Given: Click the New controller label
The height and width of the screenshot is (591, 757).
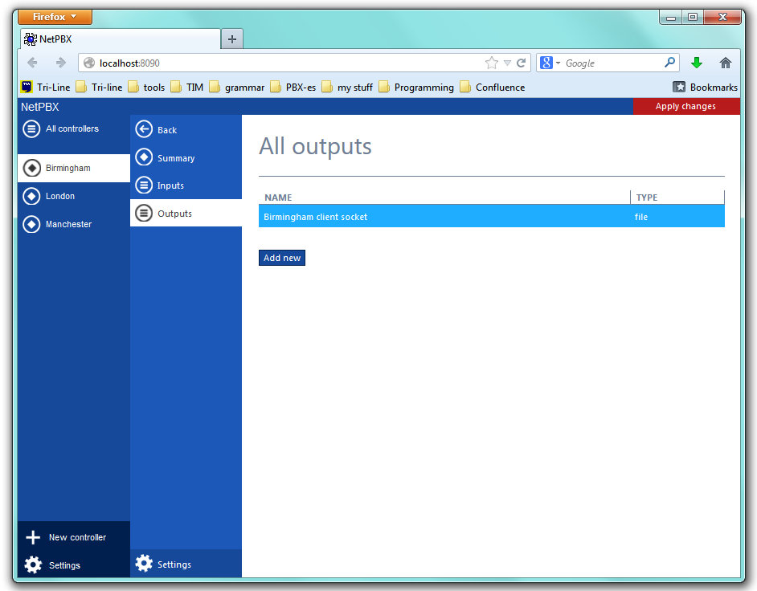Looking at the screenshot, I should (x=77, y=537).
